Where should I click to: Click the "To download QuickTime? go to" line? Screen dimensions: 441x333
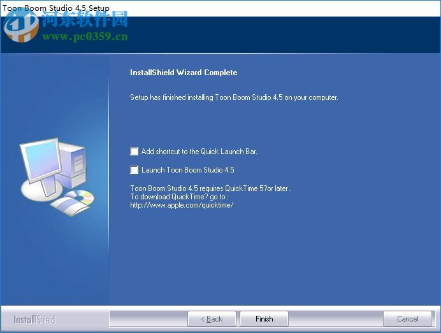tap(180, 197)
